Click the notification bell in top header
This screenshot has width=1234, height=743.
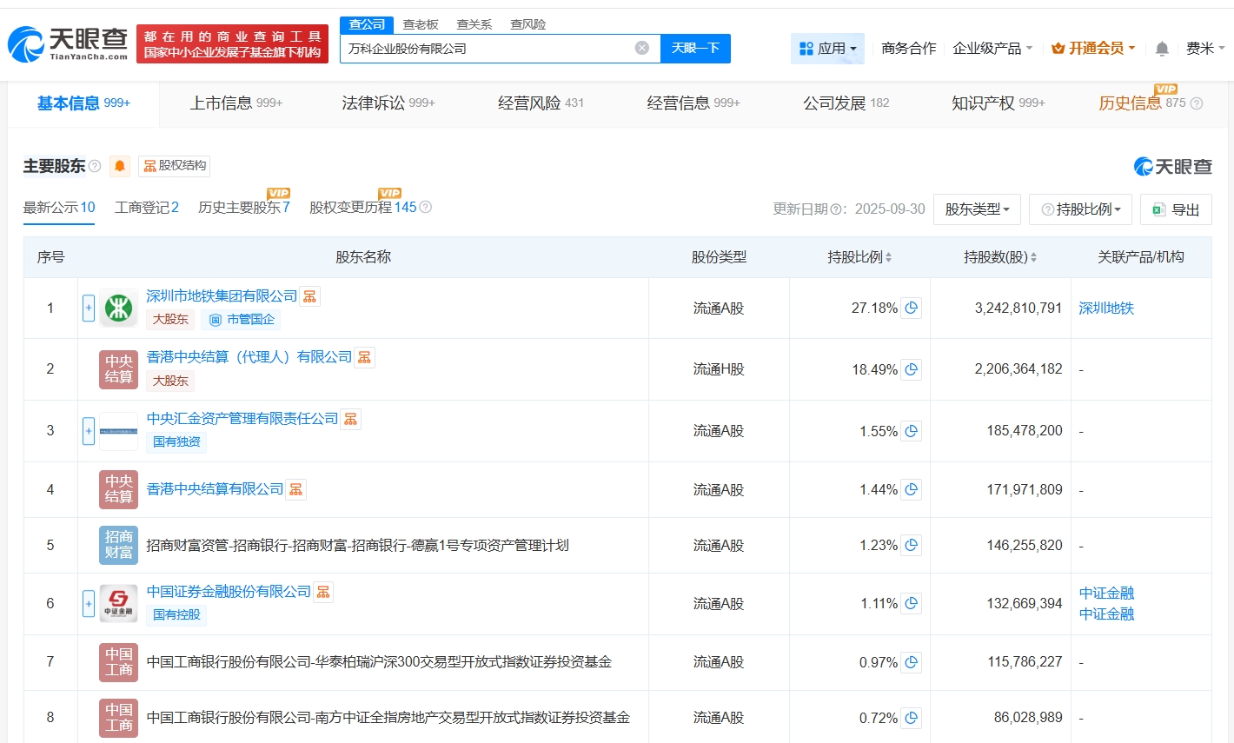pos(1162,49)
